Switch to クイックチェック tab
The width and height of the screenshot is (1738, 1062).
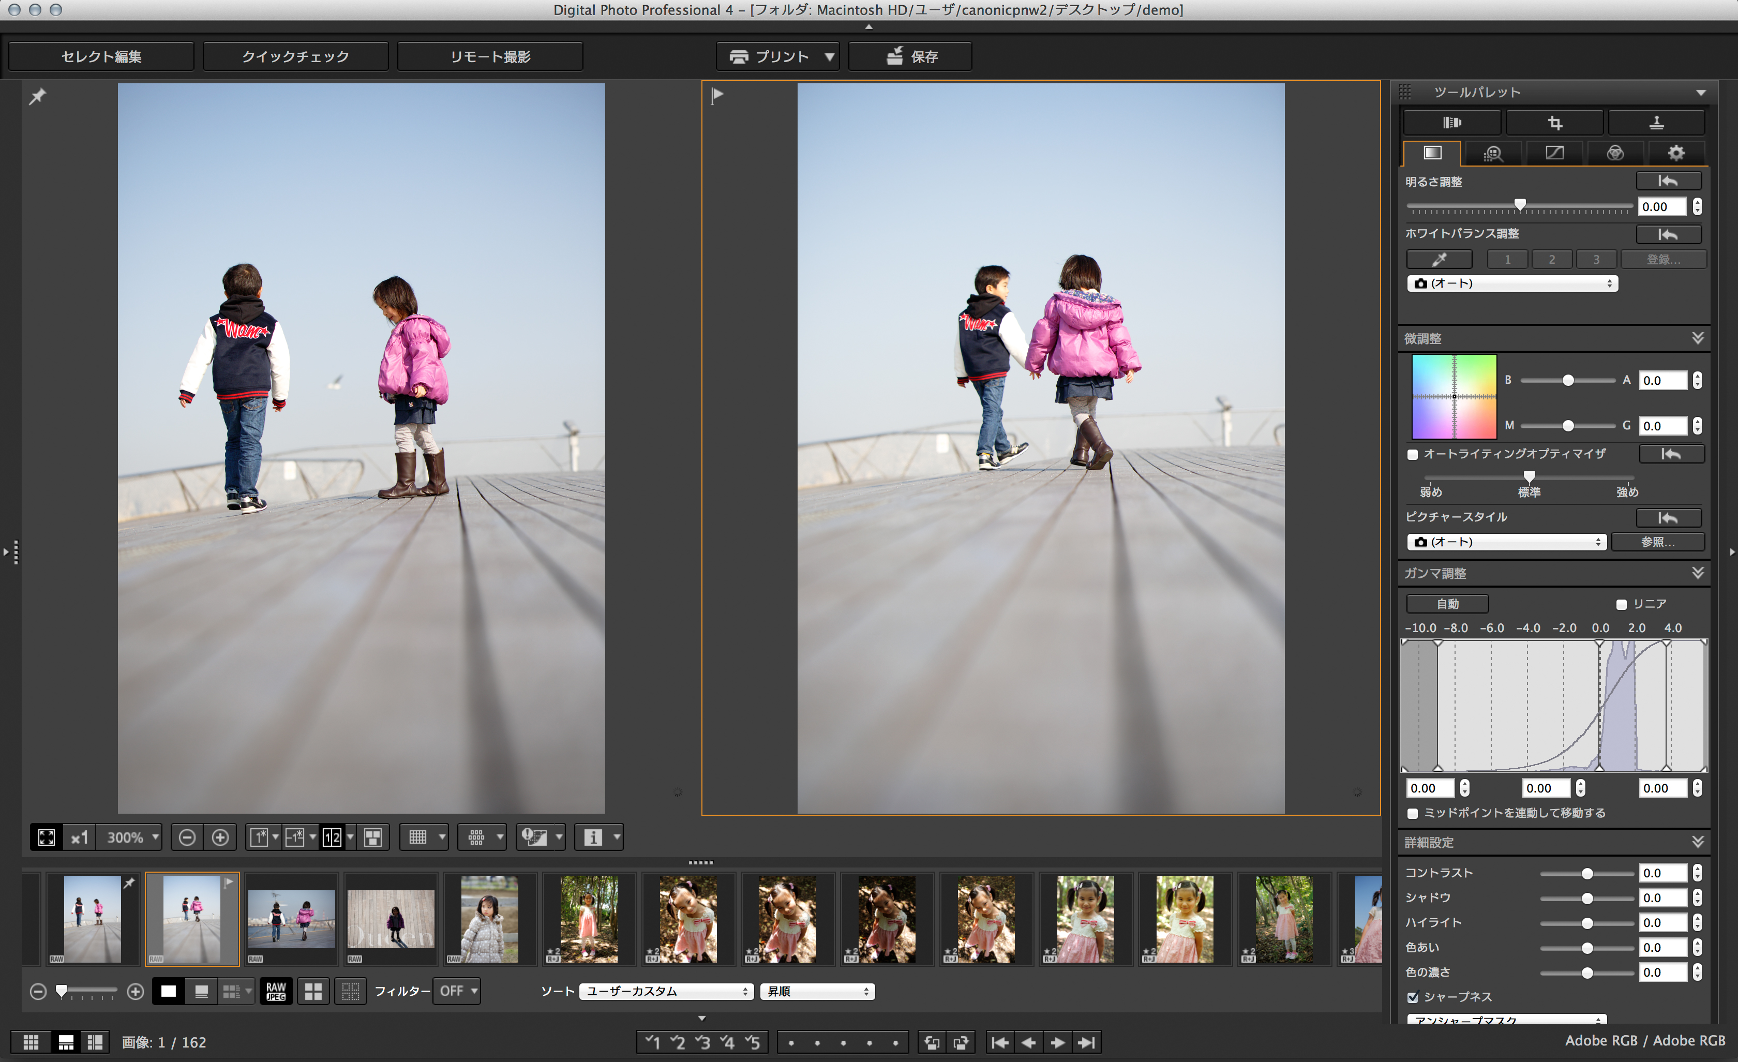295,56
